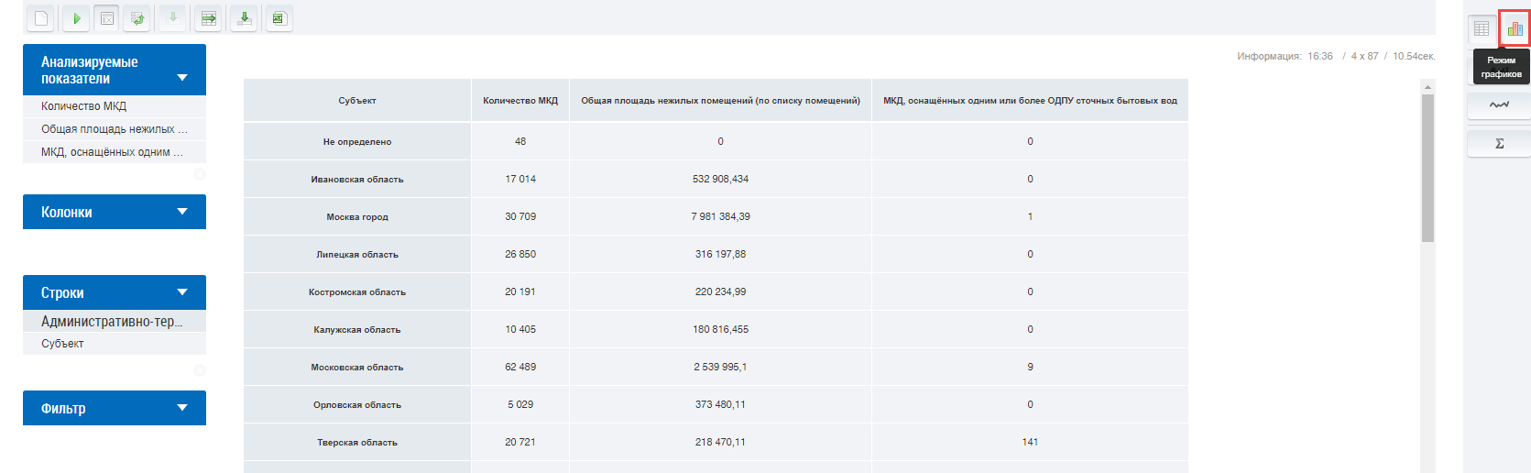The image size is (1531, 473).
Task: Click the sparkline wave icon
Action: (1499, 105)
